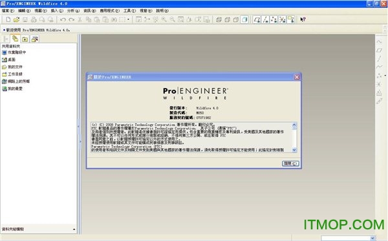Image resolution: width=388 pixels, height=241 pixels.
Task: Open 我的文件 (My Documents) folder
Action: 12,67
